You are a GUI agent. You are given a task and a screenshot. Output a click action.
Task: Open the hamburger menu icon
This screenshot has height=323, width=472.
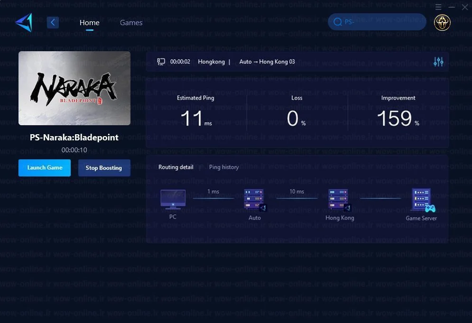438,7
